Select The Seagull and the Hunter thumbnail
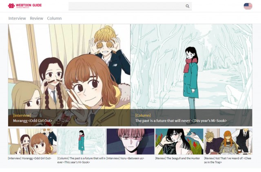This screenshot has height=172, width=261. pos(179,142)
